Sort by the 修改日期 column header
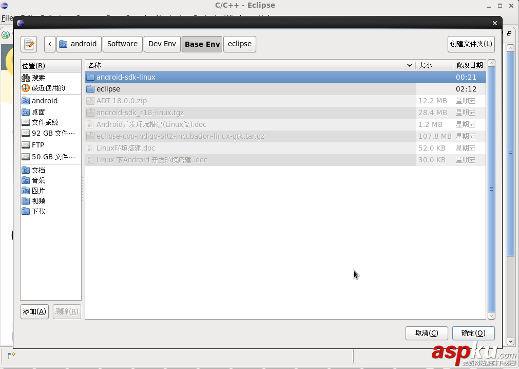Viewport: 519px width, 369px height. point(469,65)
